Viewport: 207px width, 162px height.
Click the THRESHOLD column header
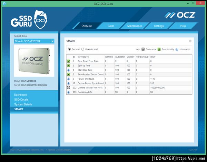pos(142,57)
